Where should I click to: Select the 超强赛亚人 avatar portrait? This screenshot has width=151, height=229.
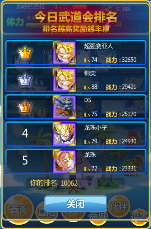[x=64, y=53]
